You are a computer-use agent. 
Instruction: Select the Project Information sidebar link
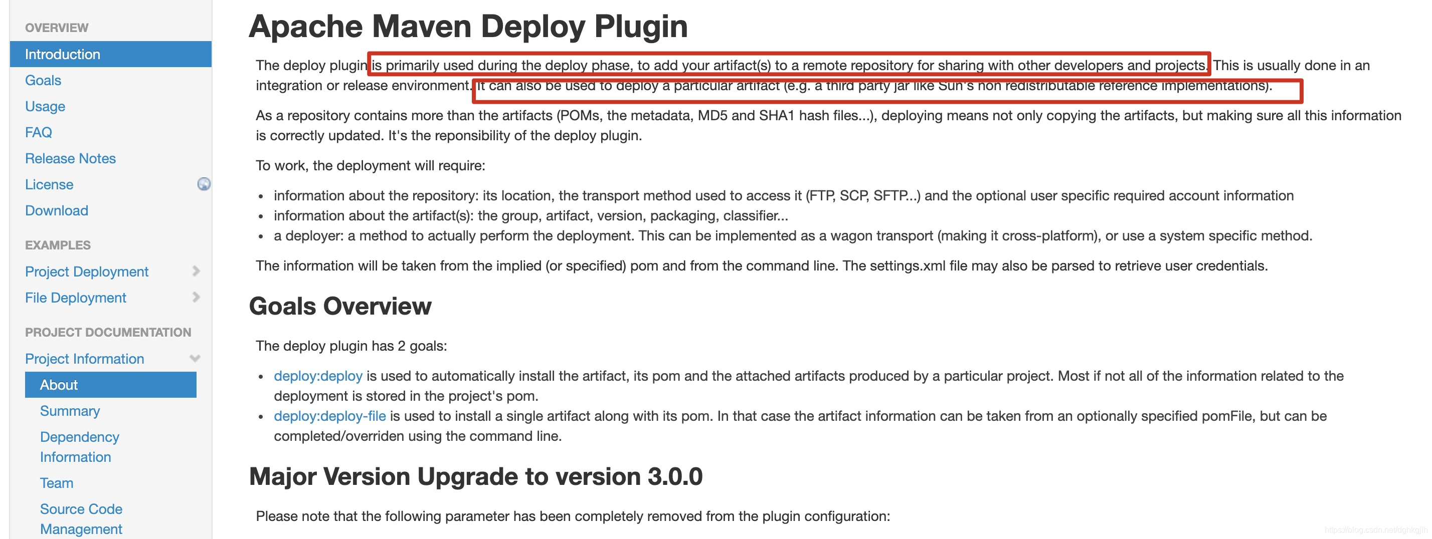point(85,359)
